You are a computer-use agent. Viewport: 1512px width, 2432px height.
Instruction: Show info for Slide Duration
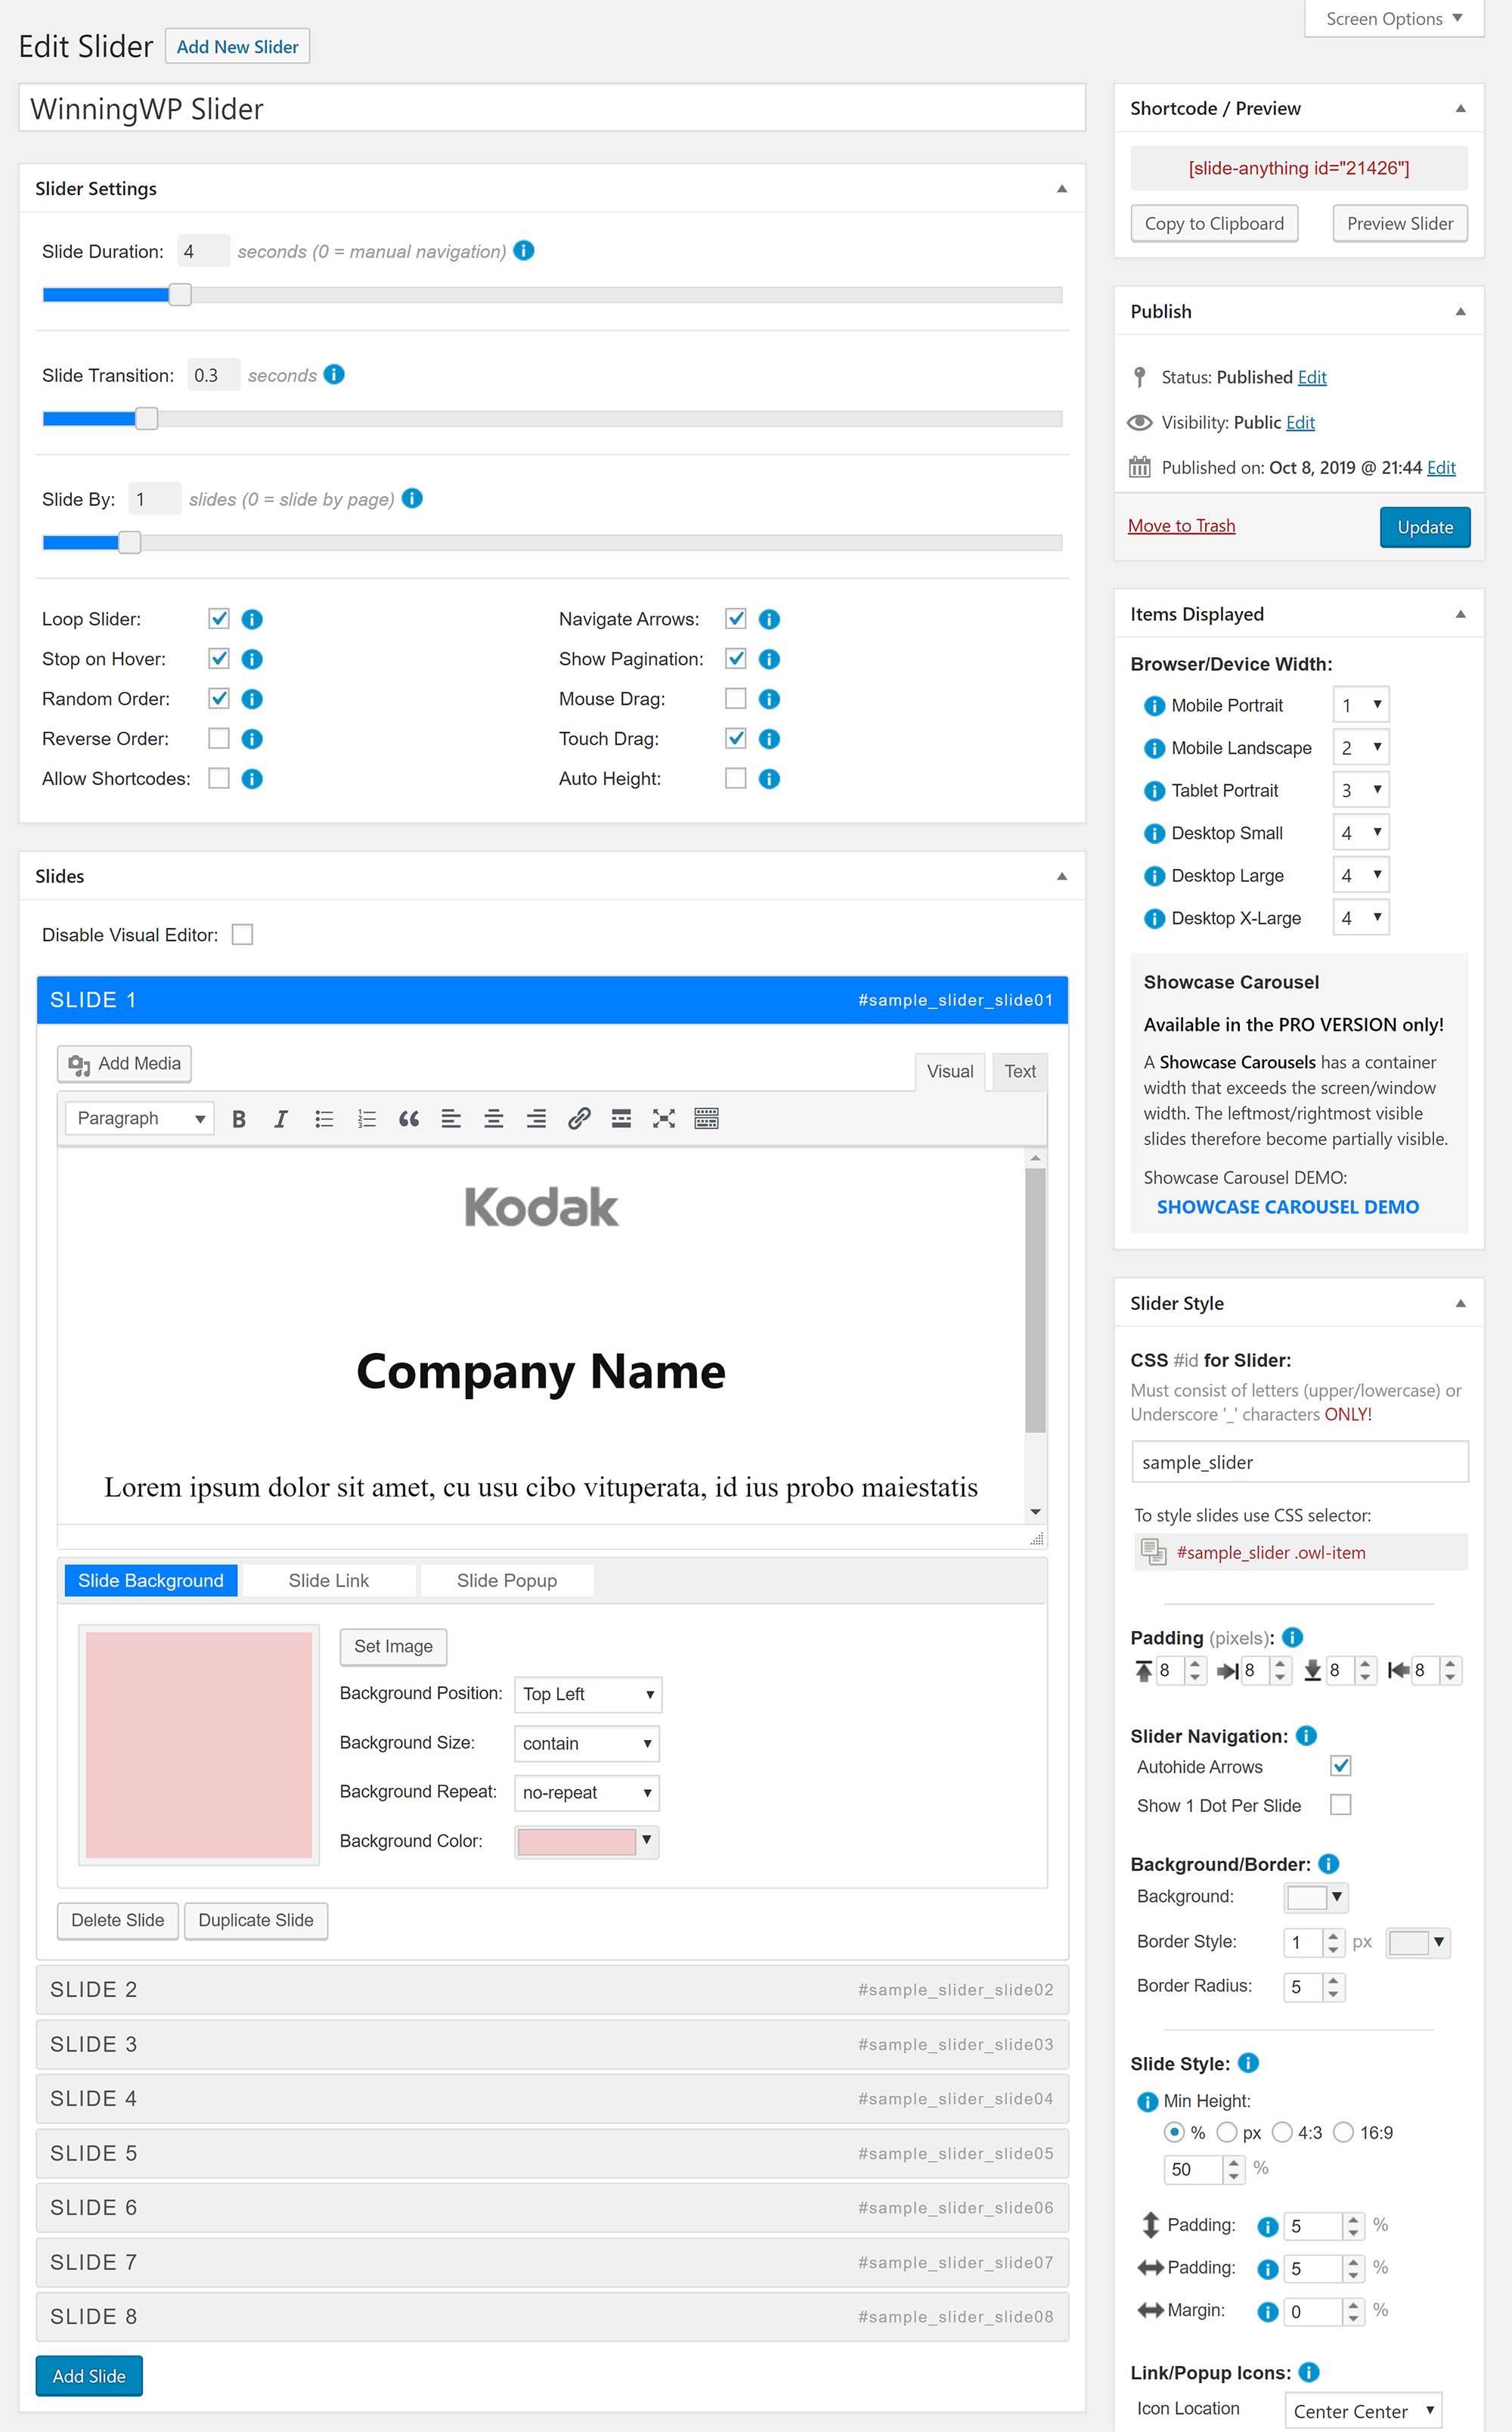524,251
